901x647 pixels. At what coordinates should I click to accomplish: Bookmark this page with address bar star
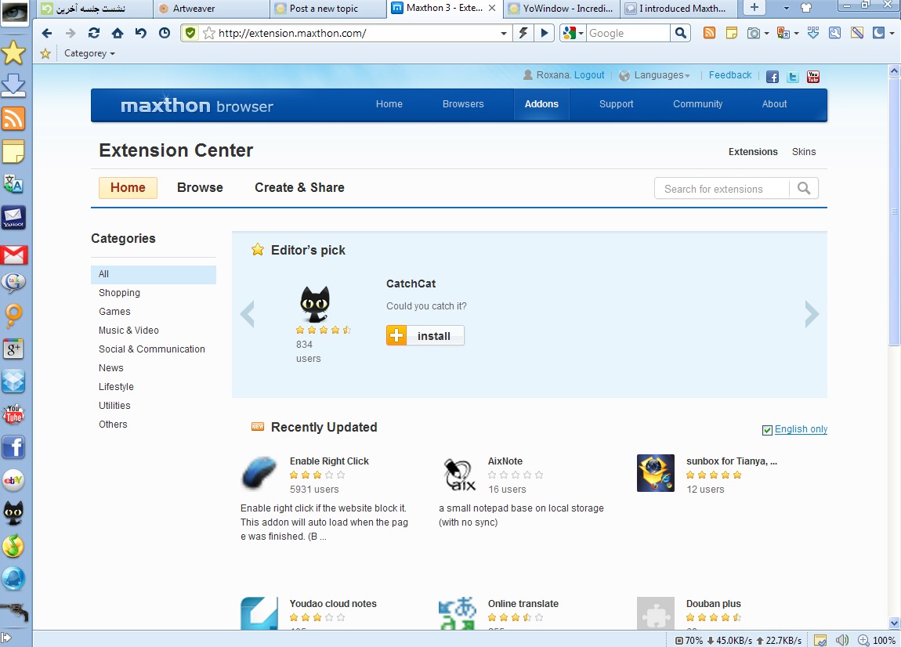coord(209,34)
